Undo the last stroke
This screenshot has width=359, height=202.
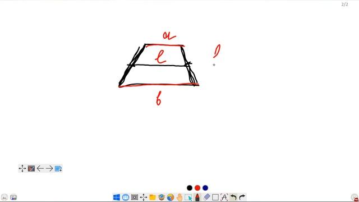(233, 197)
